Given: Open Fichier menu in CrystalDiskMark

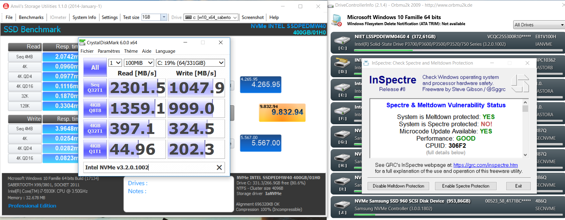Looking at the screenshot, I should click(87, 51).
